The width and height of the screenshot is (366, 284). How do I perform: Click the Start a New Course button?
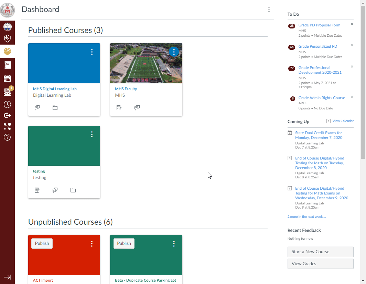(x=320, y=252)
